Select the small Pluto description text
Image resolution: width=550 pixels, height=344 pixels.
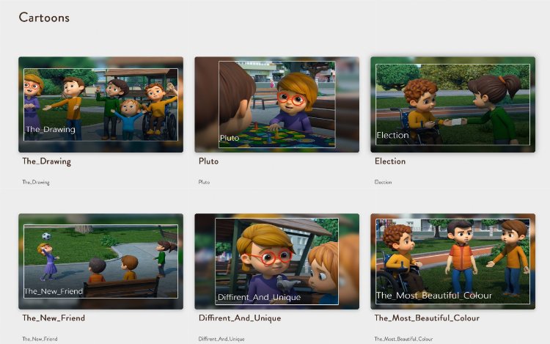tap(204, 182)
